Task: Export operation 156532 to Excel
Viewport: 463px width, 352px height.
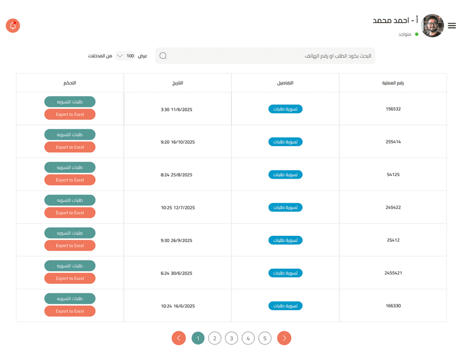Action: 70,115
